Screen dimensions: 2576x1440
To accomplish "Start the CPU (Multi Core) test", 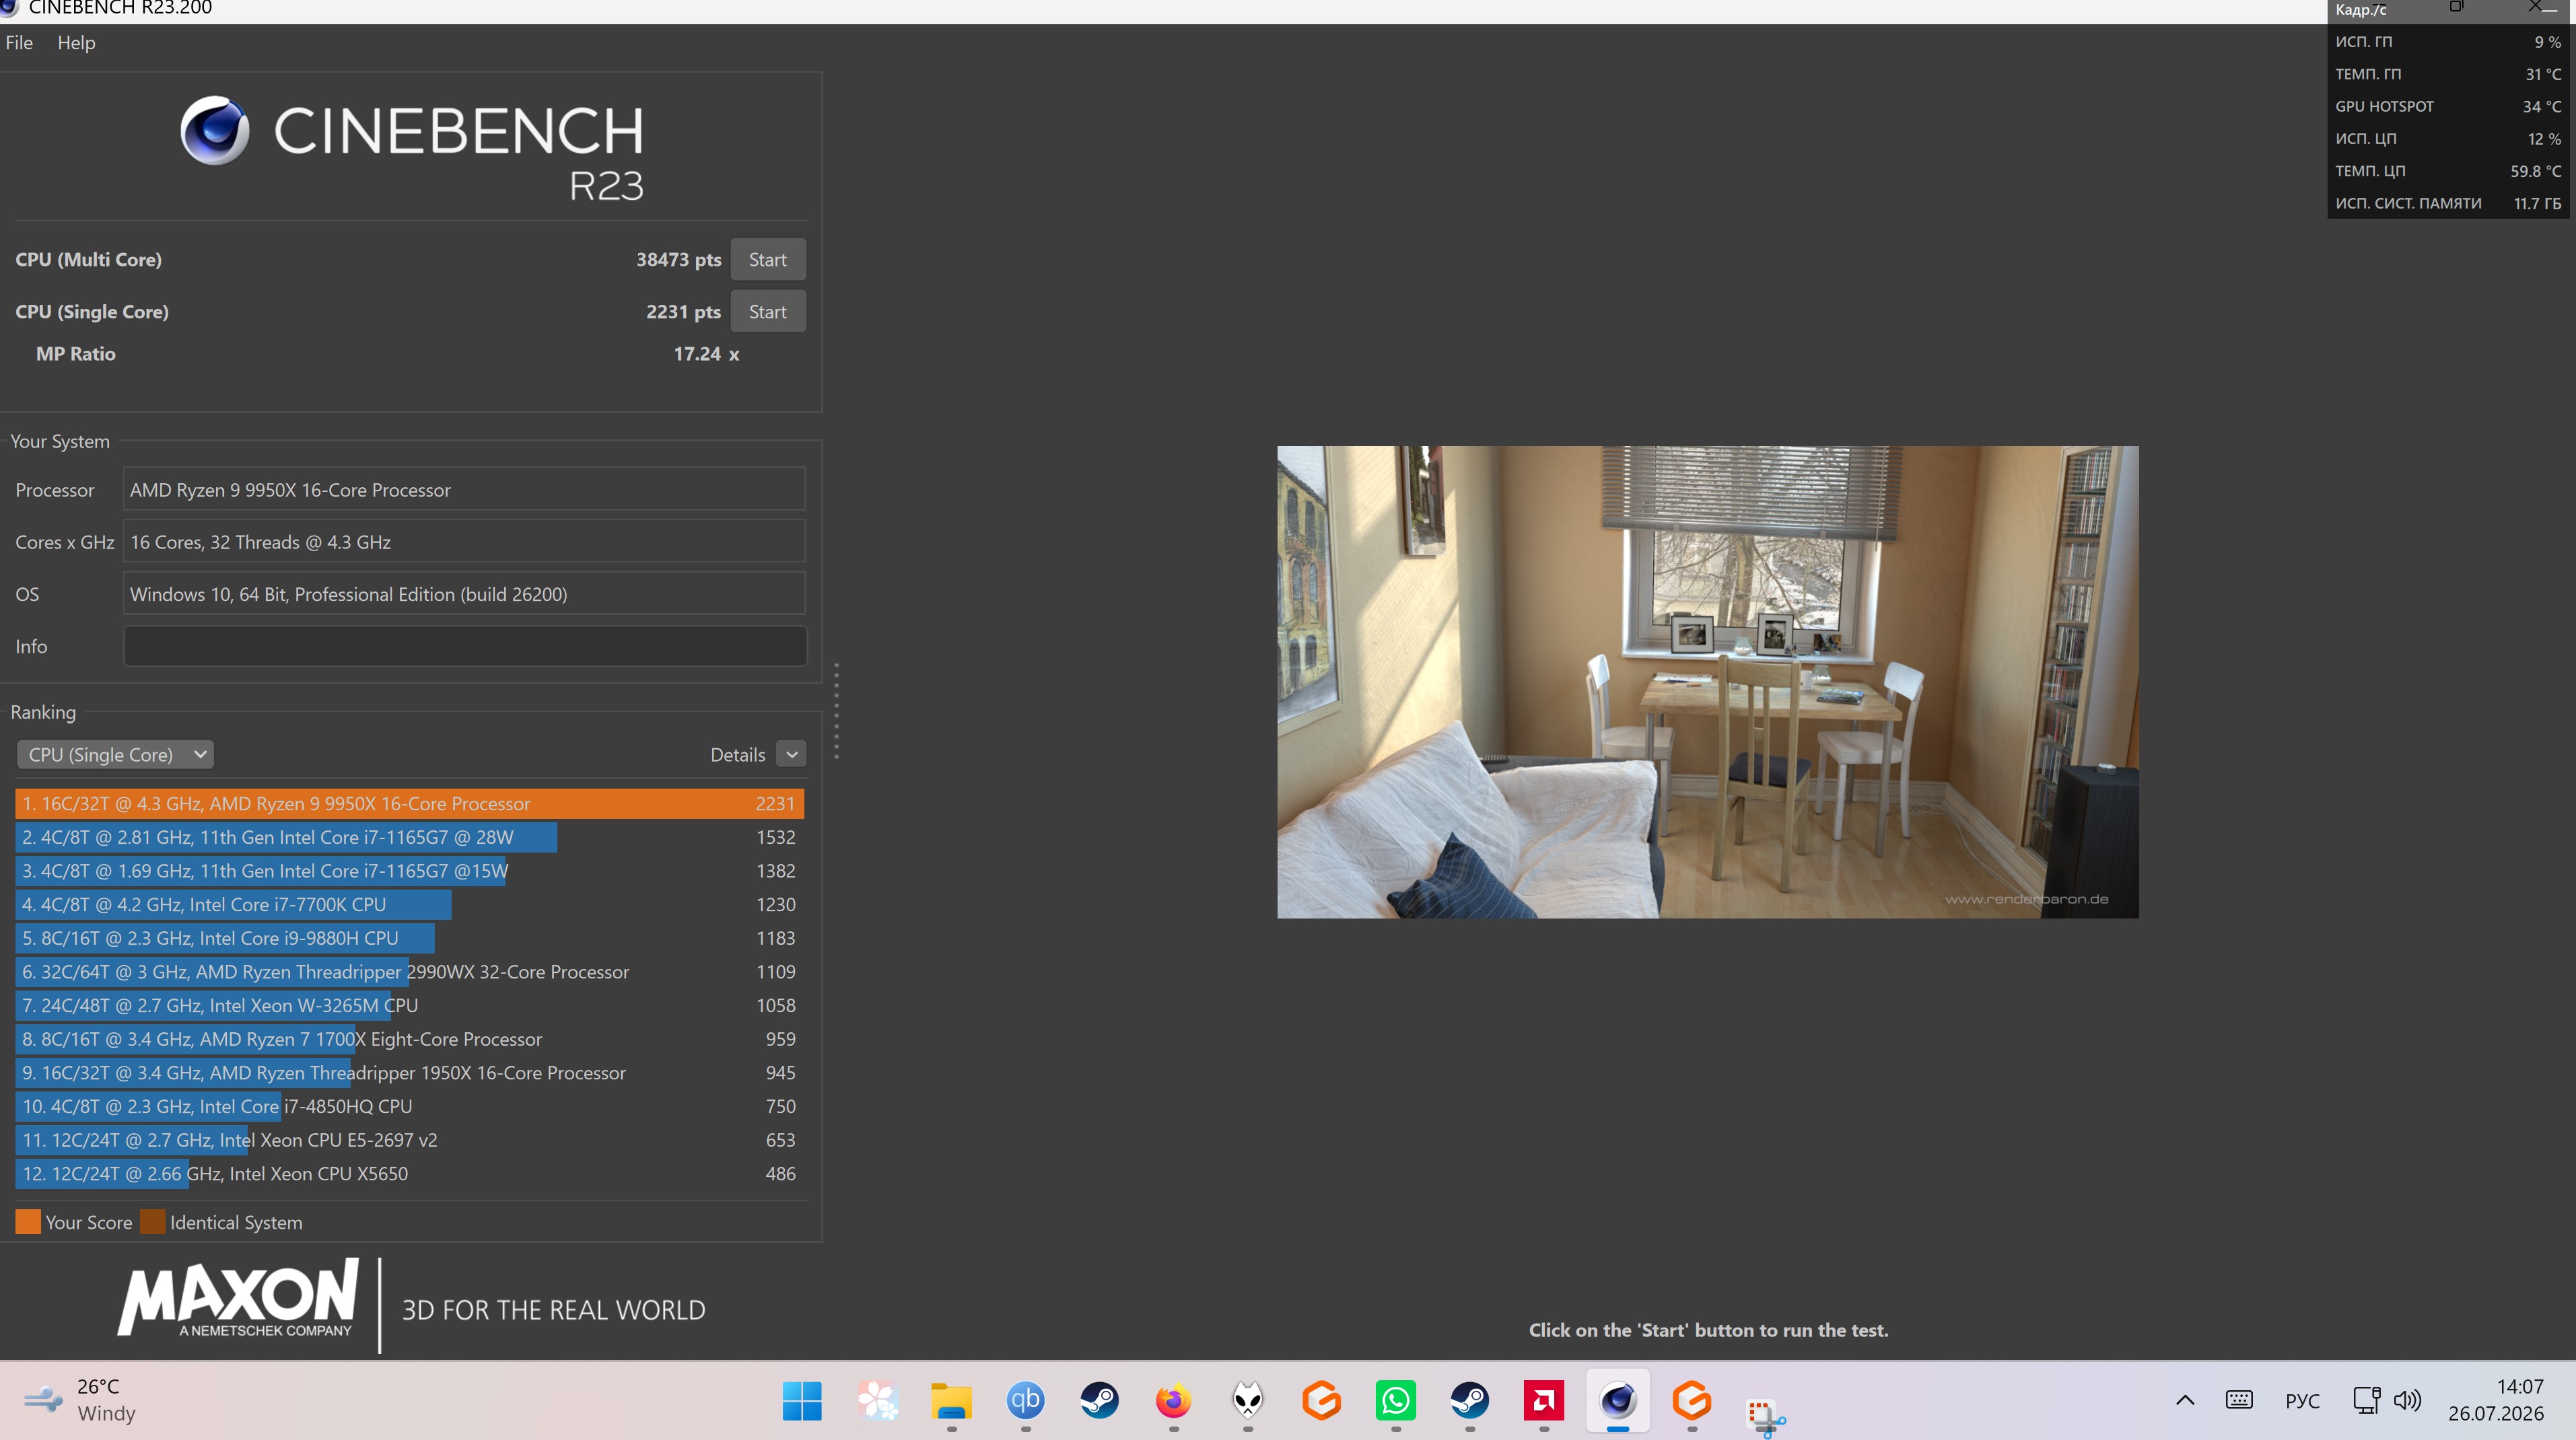I will click(x=768, y=260).
